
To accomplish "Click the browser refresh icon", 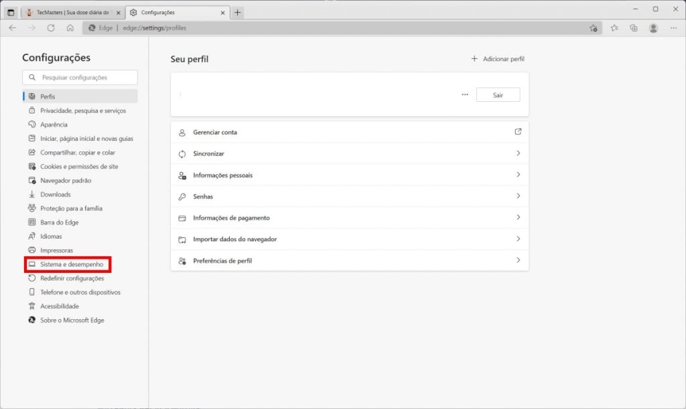I will (51, 28).
